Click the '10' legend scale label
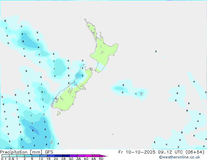This screenshot has width=207, height=160. 41,159
